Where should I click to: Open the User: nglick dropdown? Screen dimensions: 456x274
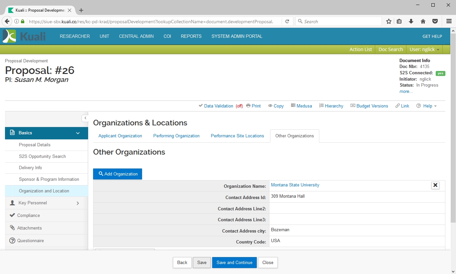click(424, 49)
